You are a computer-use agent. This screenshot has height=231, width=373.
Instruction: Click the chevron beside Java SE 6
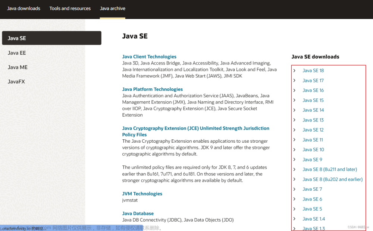(295, 199)
